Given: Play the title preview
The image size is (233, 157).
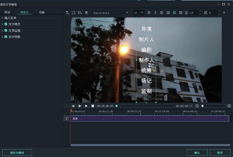Looking at the screenshot, I should click(86, 106).
